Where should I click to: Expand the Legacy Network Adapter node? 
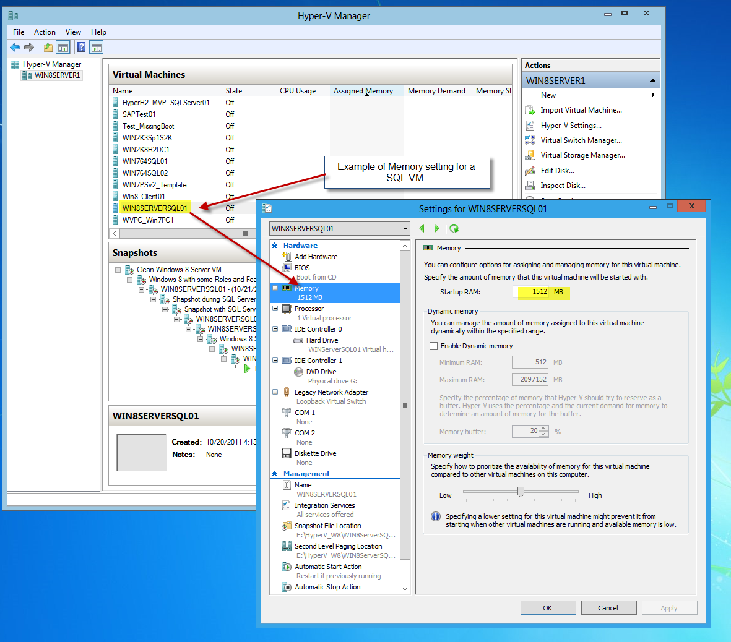(x=275, y=392)
